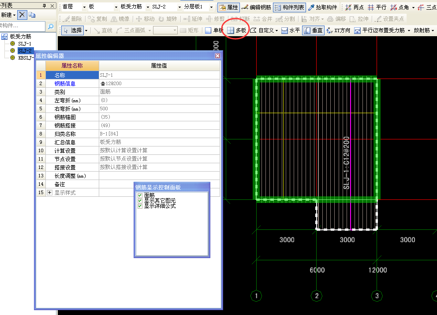This screenshot has height=315, width=437.
Task: Click the 合并 merge tool
Action: coord(263,19)
